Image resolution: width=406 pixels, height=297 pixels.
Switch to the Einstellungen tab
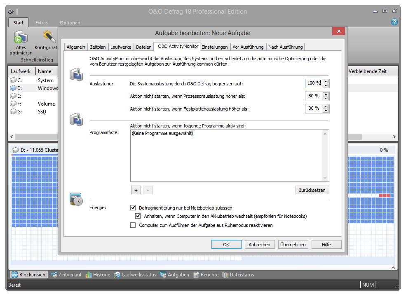(215, 47)
